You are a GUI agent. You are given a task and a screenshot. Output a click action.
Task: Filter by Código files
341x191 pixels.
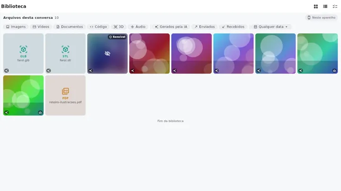click(x=99, y=26)
